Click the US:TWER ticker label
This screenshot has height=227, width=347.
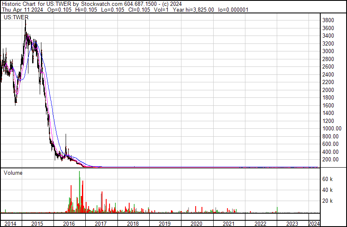point(16,17)
